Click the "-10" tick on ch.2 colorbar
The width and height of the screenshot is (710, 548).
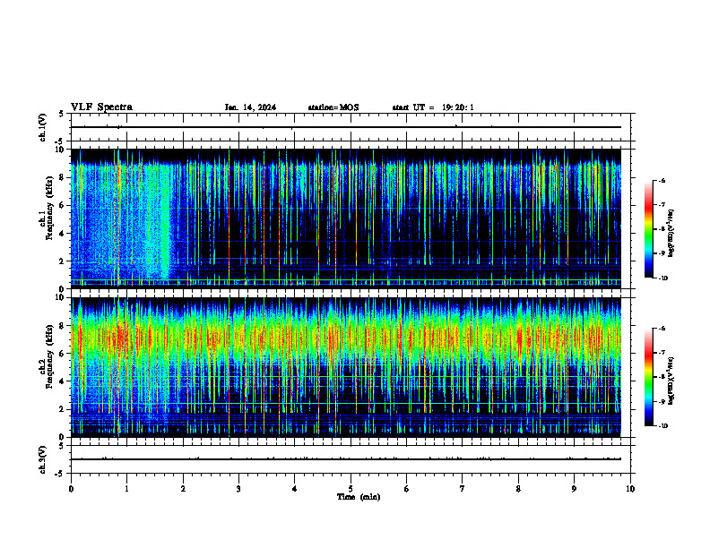coord(663,426)
